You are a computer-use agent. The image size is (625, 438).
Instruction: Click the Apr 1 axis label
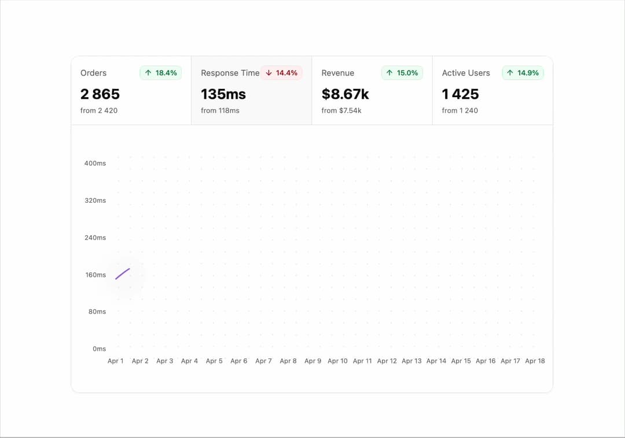(x=116, y=361)
